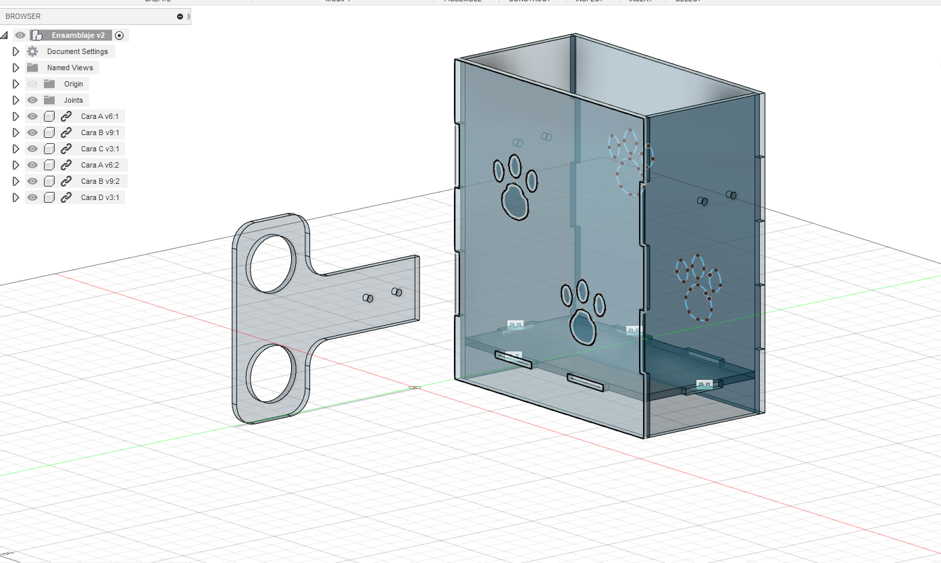
Task: Hide the Joints folder with its eye
Action: [32, 100]
